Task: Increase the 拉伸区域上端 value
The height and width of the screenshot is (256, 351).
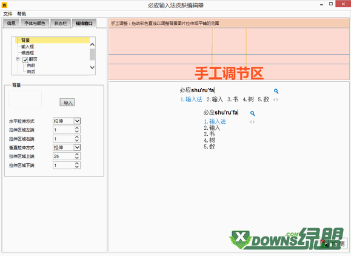Action: (77, 155)
